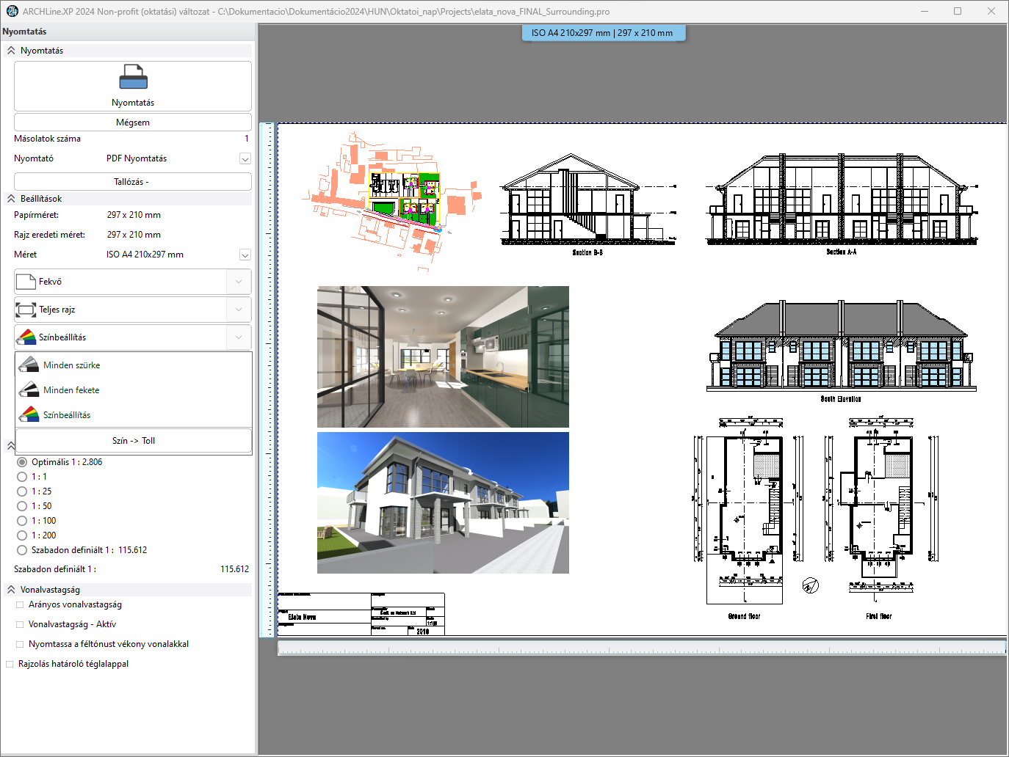The height and width of the screenshot is (757, 1009).
Task: Click the Fekvő landscape page icon
Action: click(26, 282)
